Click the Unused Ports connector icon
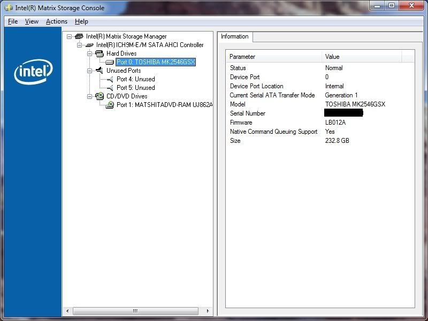 (x=100, y=71)
